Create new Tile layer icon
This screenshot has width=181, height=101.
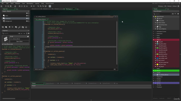coord(10,27)
